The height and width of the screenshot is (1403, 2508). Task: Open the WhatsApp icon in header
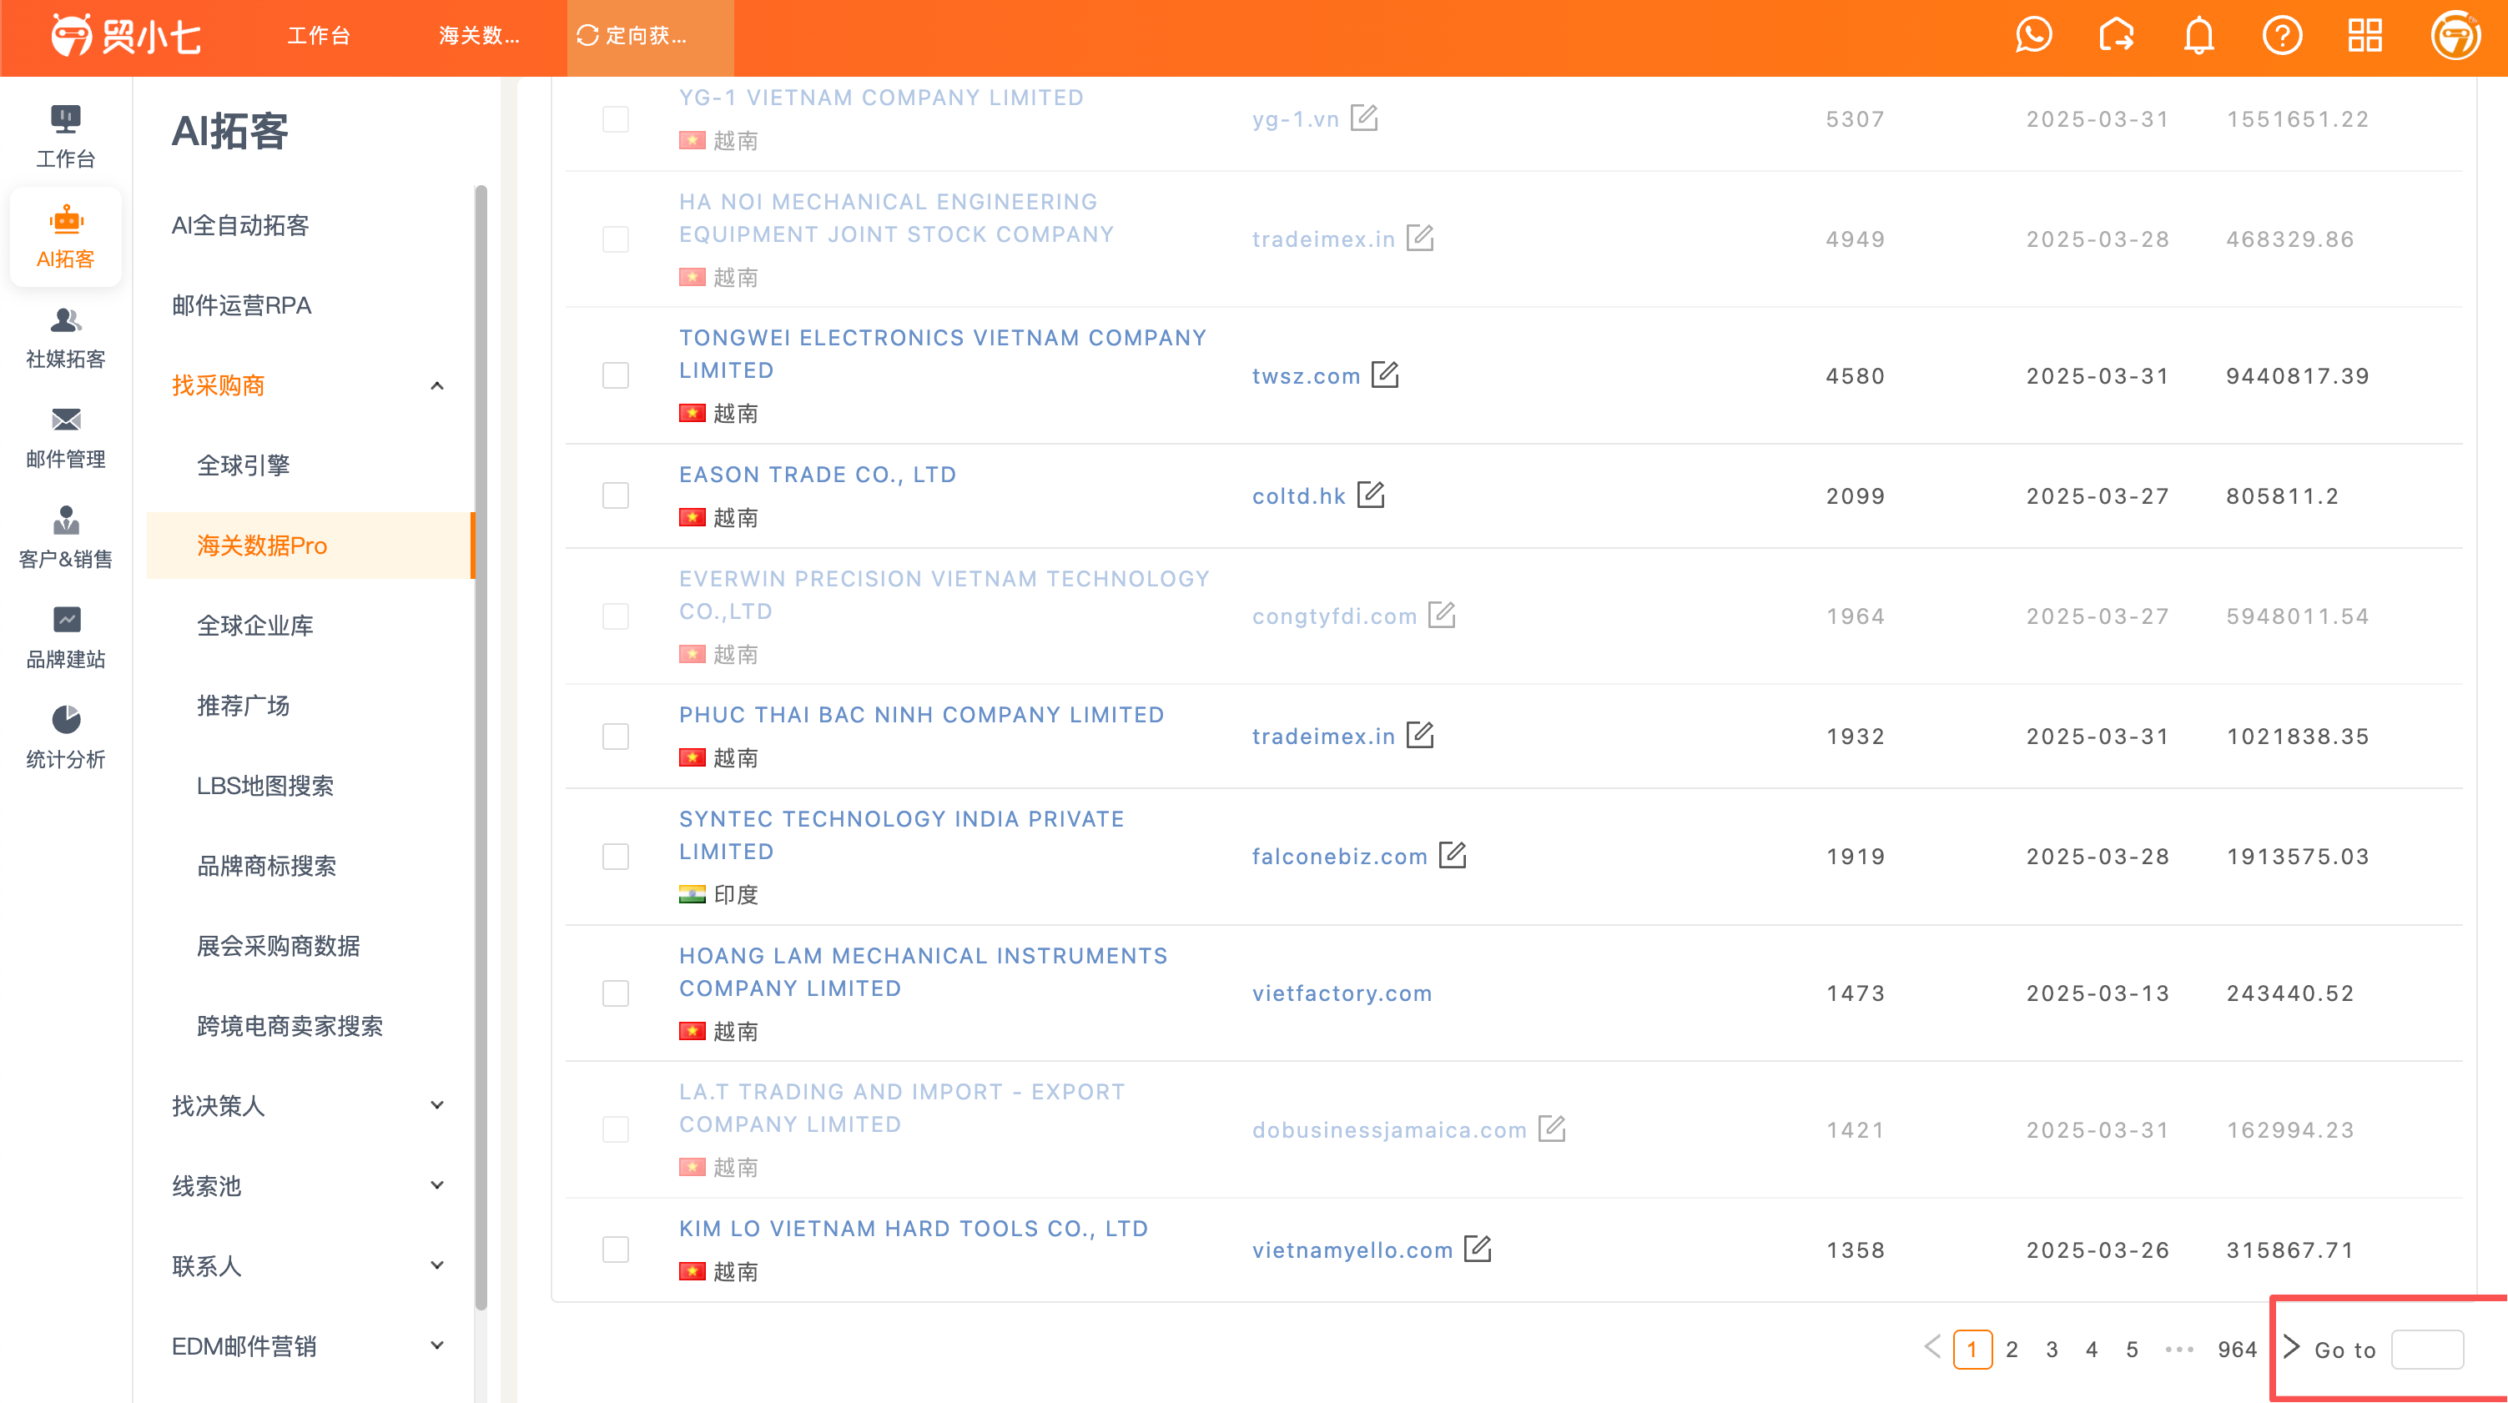coord(2033,36)
